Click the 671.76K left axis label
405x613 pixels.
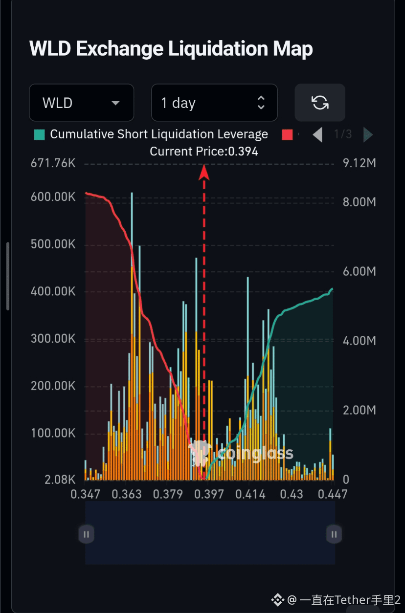(53, 163)
